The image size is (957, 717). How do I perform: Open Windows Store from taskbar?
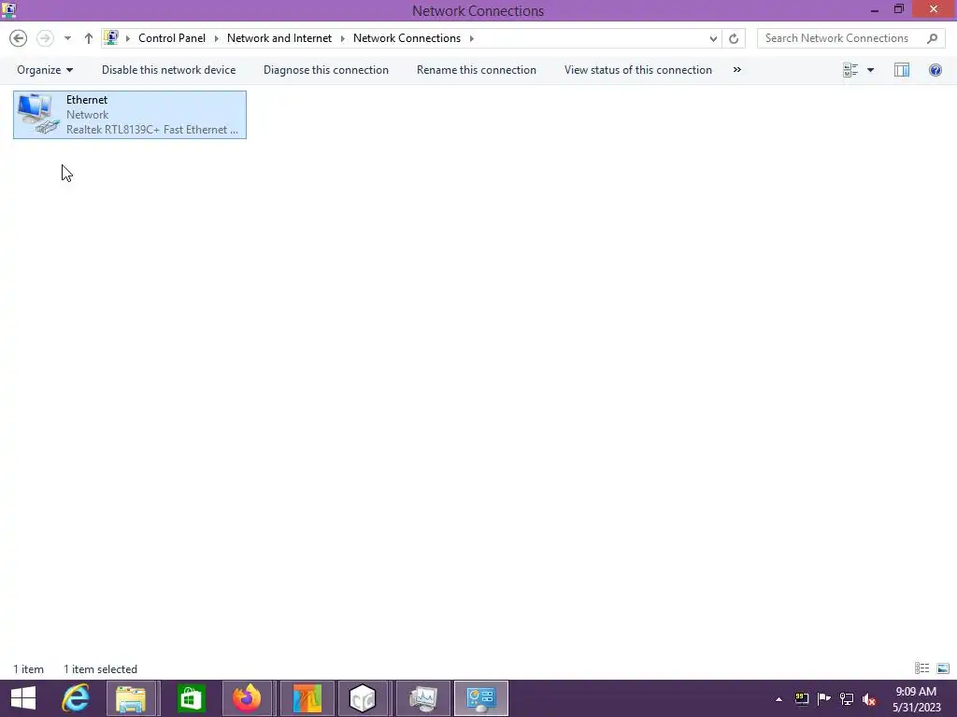tap(191, 698)
